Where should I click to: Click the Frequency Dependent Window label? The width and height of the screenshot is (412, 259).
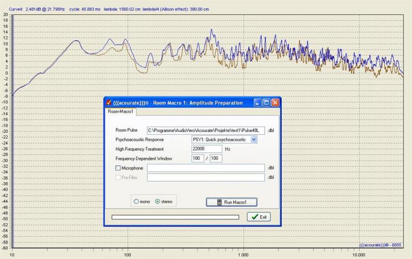click(144, 159)
